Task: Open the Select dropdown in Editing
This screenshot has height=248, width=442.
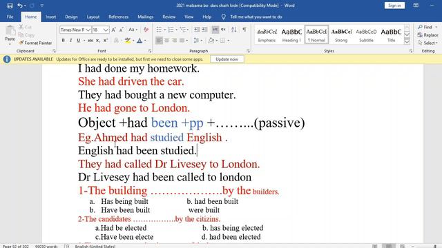Action: click(x=428, y=43)
